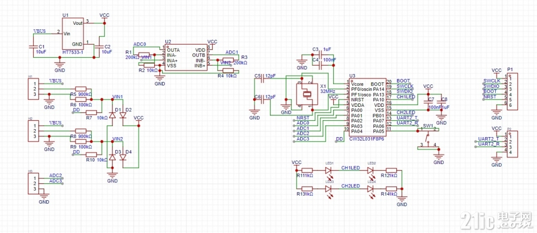Click the 32MHz crystal value text
The image size is (537, 233).
coord(327,91)
